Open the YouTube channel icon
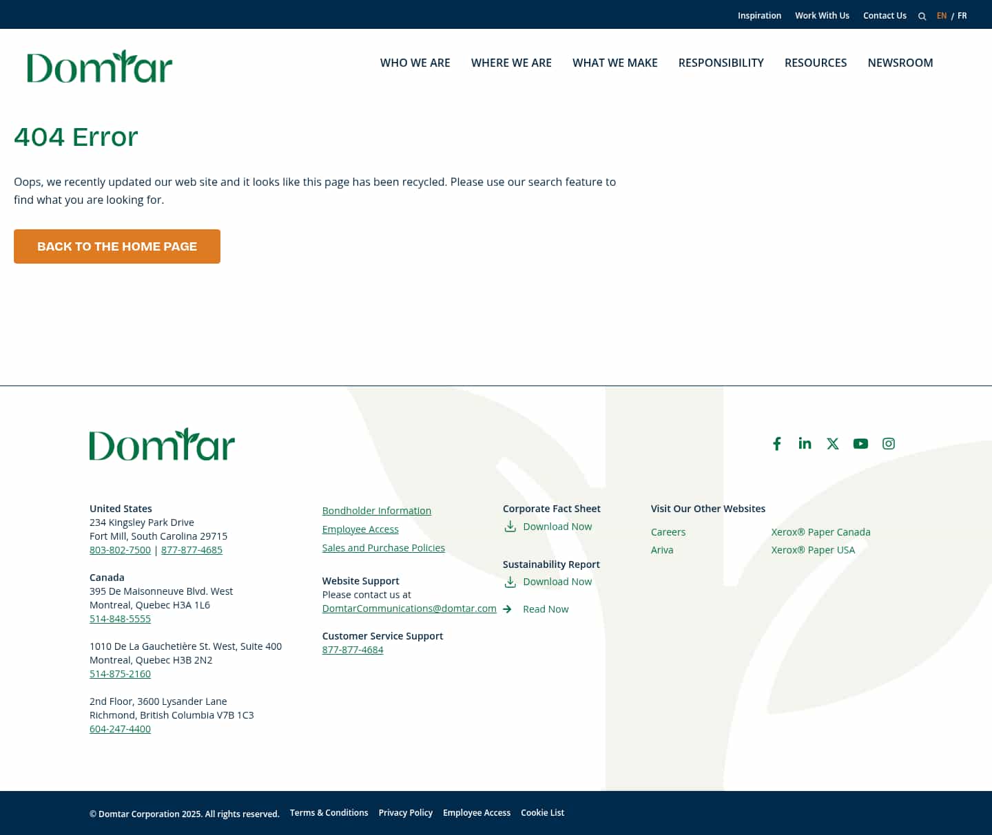The width and height of the screenshot is (992, 835). 860,444
